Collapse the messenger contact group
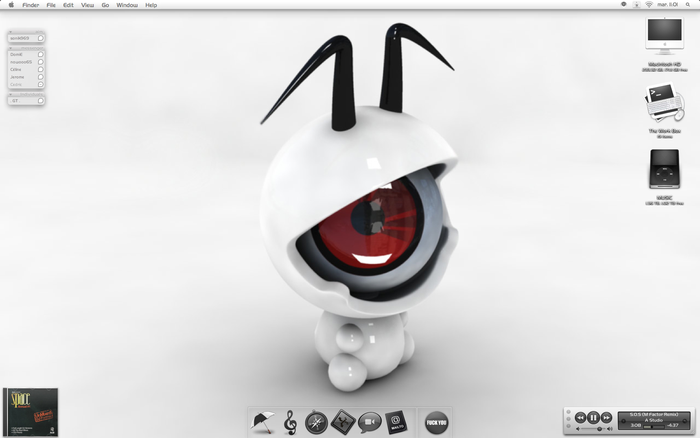 10,48
